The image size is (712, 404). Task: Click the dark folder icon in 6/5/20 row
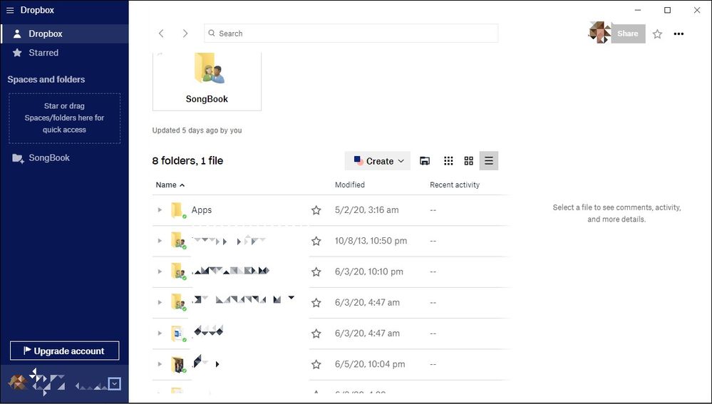pyautogui.click(x=178, y=365)
